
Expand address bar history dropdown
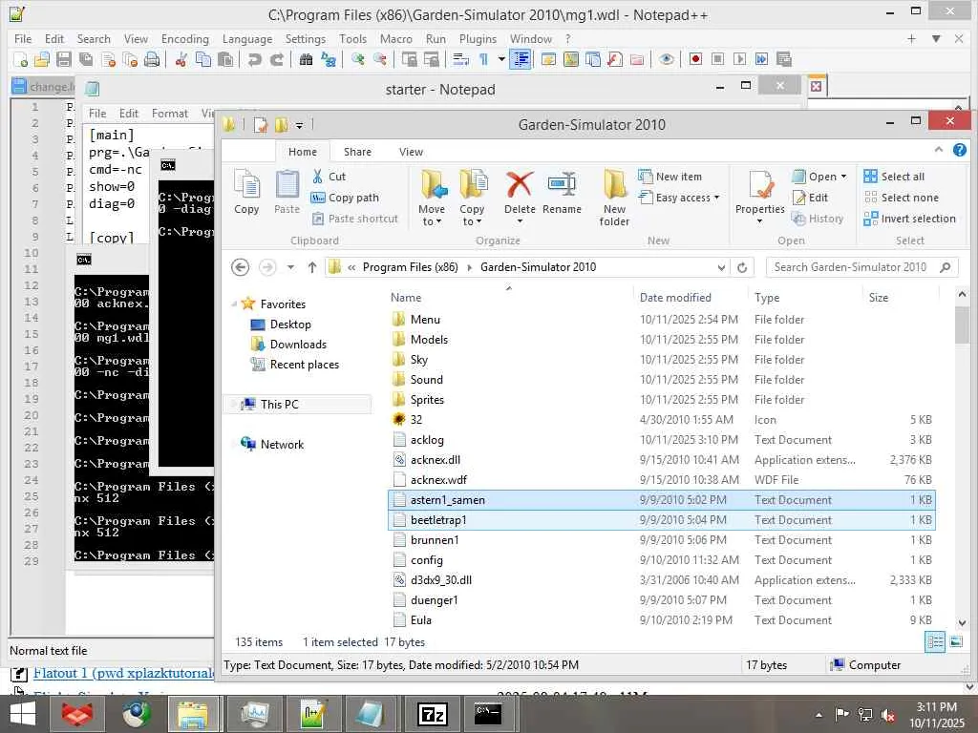click(721, 267)
